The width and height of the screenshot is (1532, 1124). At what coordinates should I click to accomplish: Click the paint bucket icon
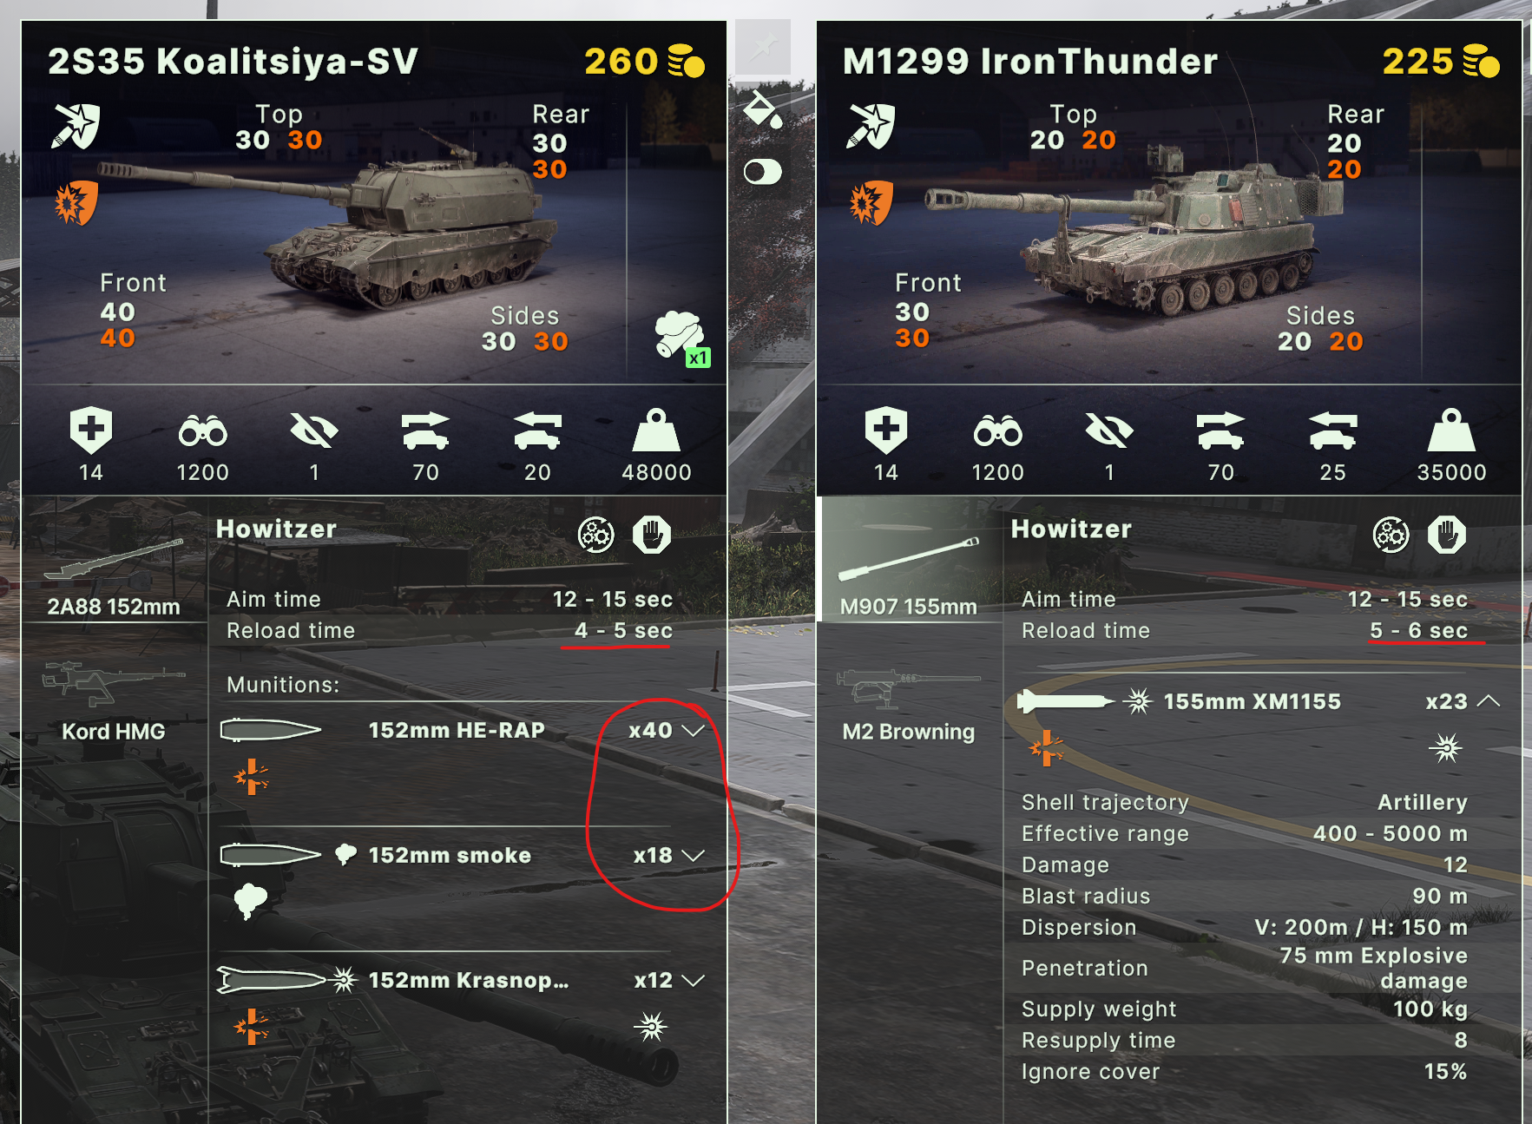point(763,108)
